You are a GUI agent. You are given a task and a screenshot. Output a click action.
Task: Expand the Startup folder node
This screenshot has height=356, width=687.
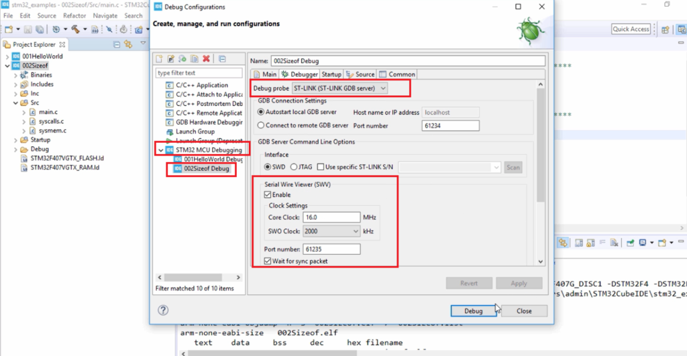(x=16, y=140)
